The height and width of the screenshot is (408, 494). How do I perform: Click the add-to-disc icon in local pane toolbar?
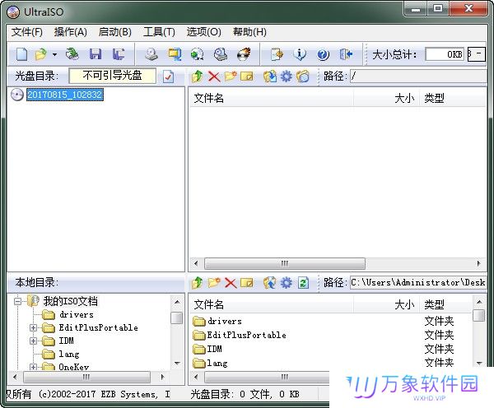pos(270,282)
